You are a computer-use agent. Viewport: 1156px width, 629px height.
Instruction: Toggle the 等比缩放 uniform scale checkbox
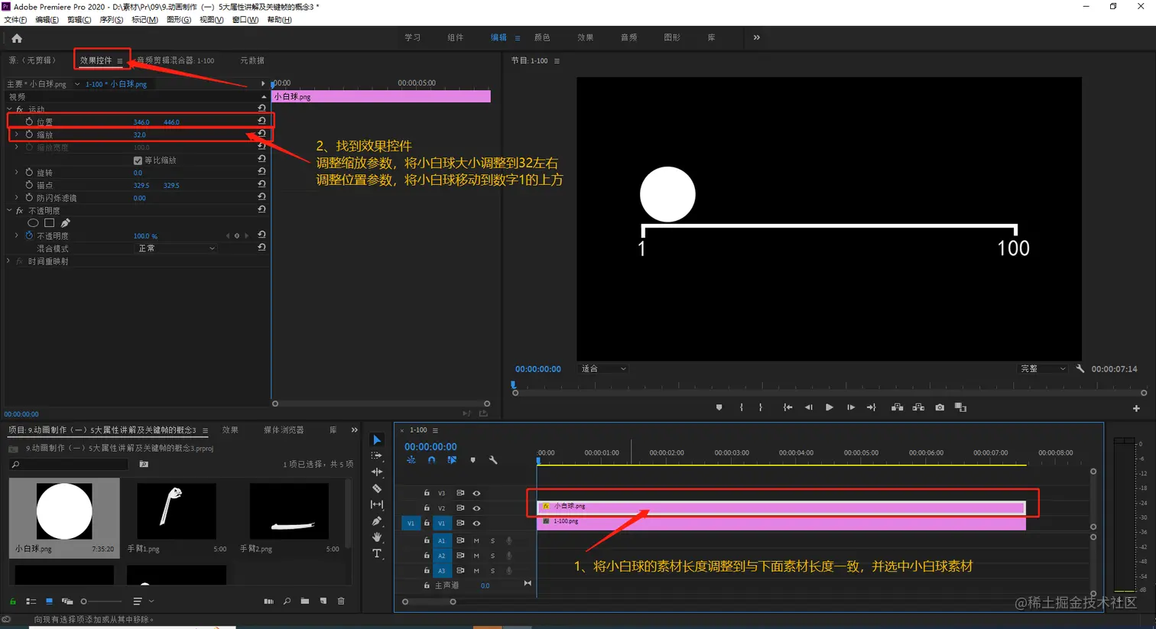138,160
